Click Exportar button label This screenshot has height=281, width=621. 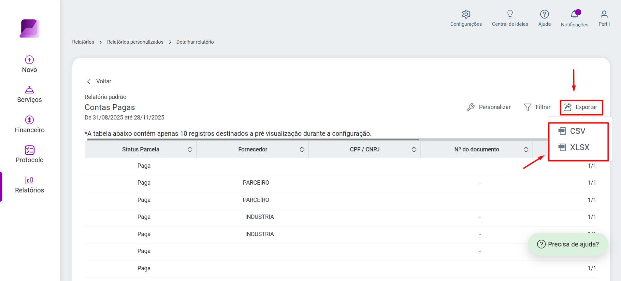click(586, 107)
